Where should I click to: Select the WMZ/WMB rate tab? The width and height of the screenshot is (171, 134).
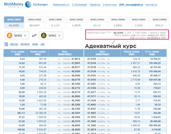tap(118, 22)
